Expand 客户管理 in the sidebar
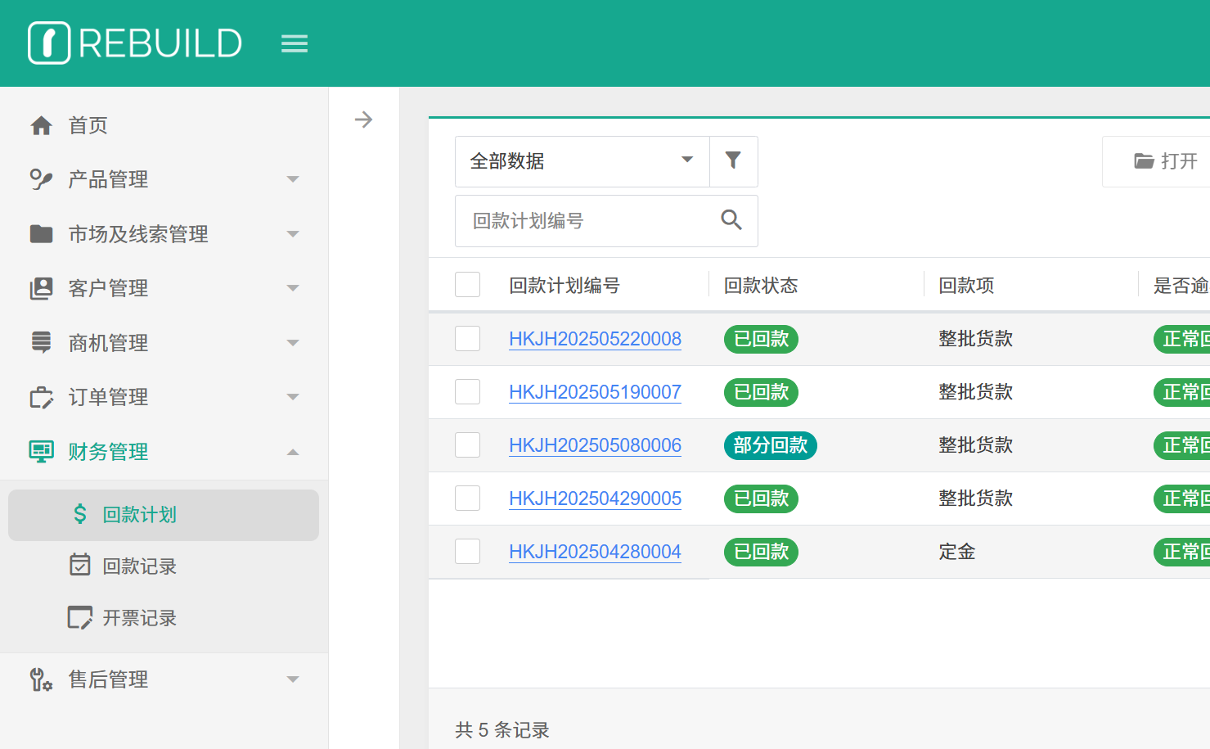The height and width of the screenshot is (749, 1210). point(164,288)
